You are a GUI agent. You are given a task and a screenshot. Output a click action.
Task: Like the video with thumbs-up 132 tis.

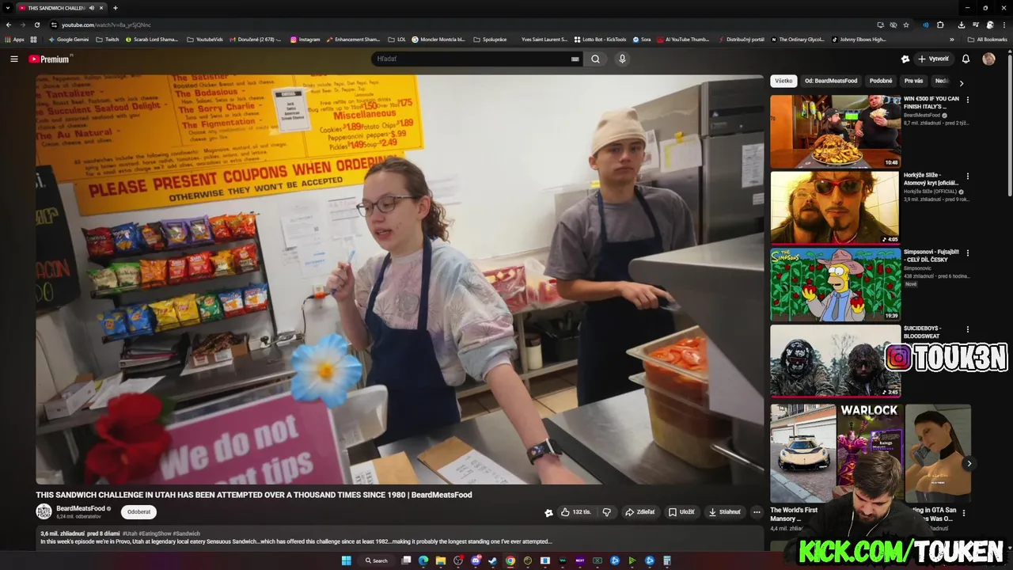click(x=576, y=512)
